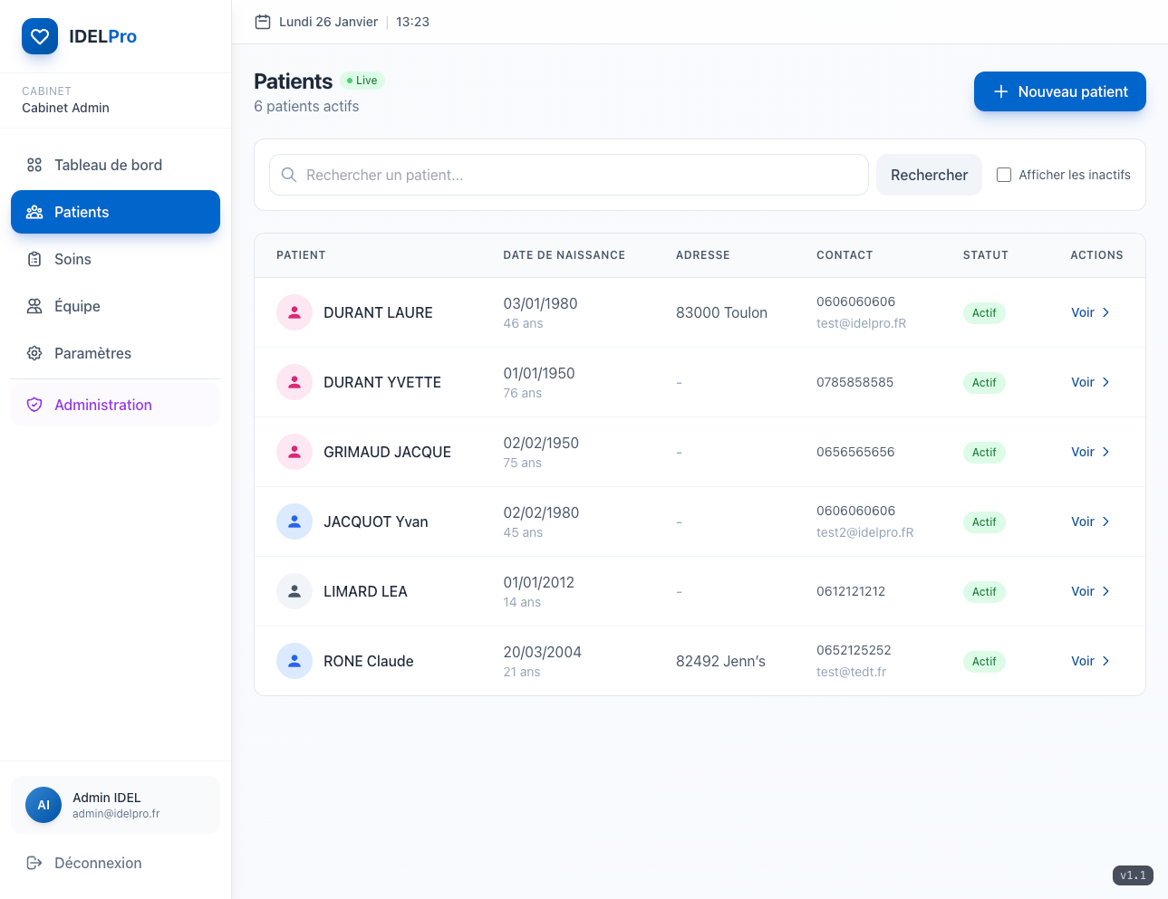View JACQUOT Yvan's record via Voir link
Image resolution: width=1168 pixels, height=899 pixels.
coord(1083,521)
